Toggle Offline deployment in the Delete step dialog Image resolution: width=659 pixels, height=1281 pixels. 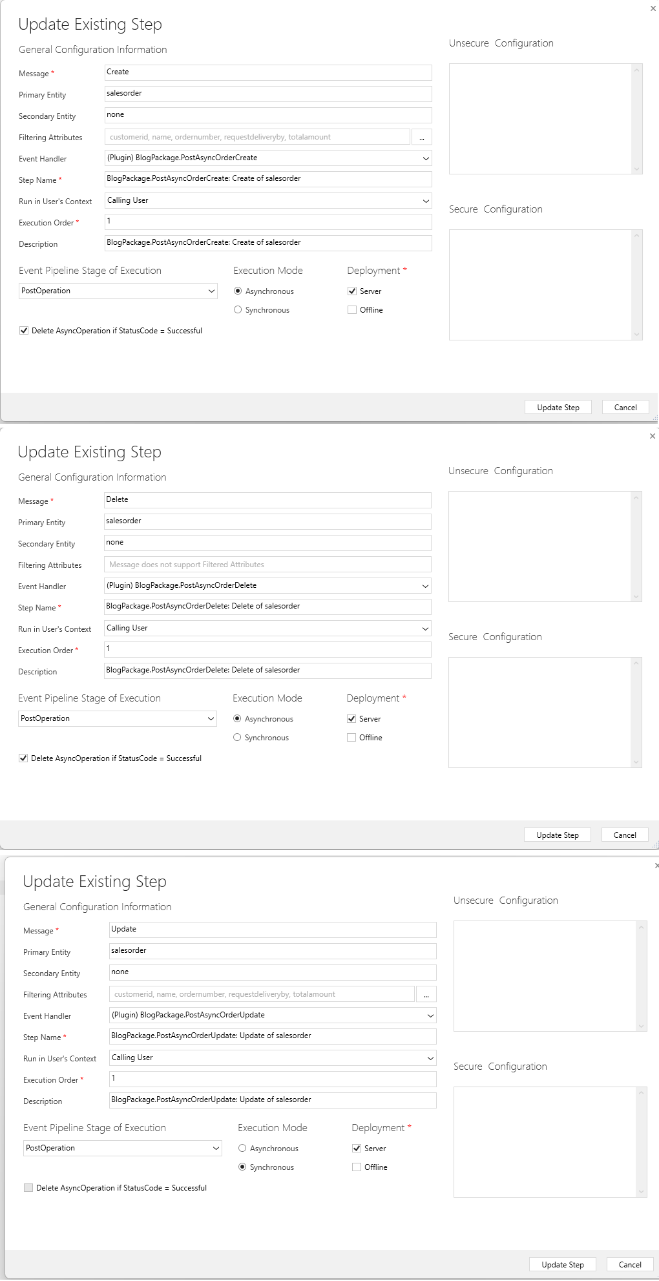click(351, 738)
